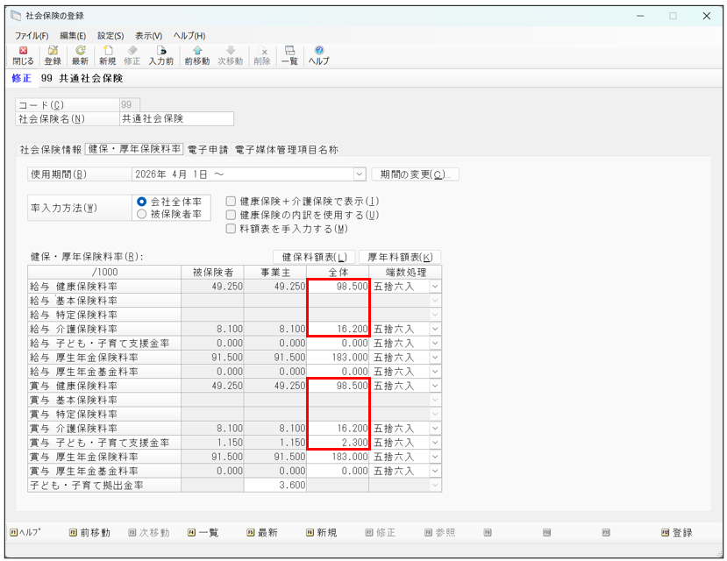Viewport: 727px width, 561px height.
Task: Open the 一覧 (list) toolbar icon
Action: coord(289,56)
